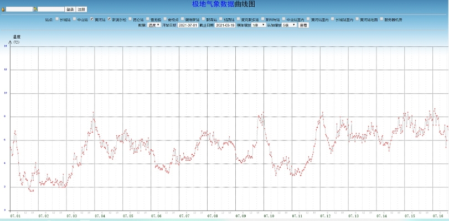This screenshot has width=449, height=221.
Task: Open the 纵轴缩放 vertical zoom dropdown
Action: pos(289,25)
